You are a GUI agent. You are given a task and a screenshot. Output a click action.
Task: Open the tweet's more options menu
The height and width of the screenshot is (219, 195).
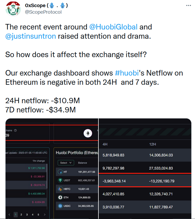(188, 6)
